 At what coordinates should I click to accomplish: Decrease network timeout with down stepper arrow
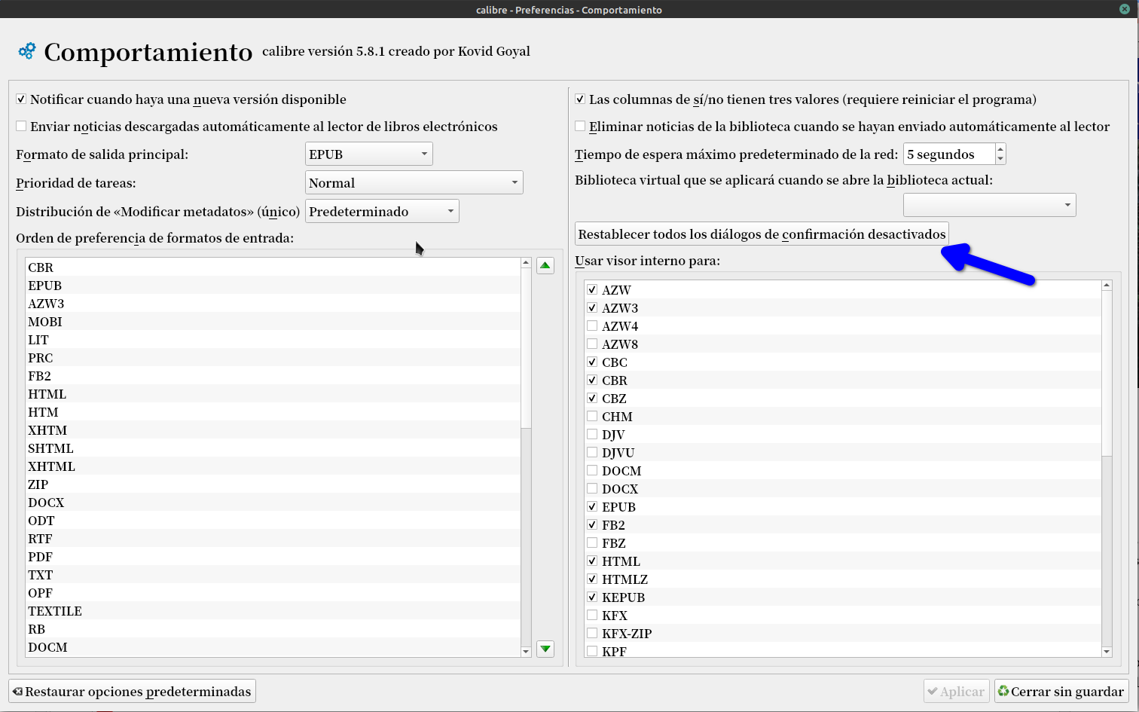point(1000,159)
